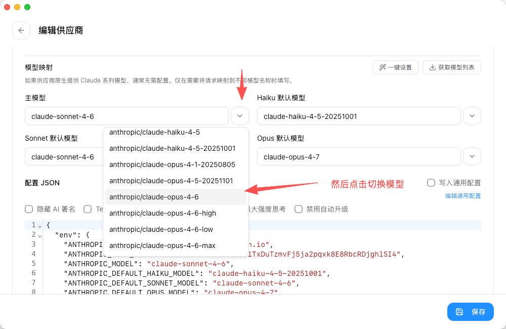The image size is (506, 329).
Task: Collapse JSON line 1 fold arrow
Action: [40, 226]
